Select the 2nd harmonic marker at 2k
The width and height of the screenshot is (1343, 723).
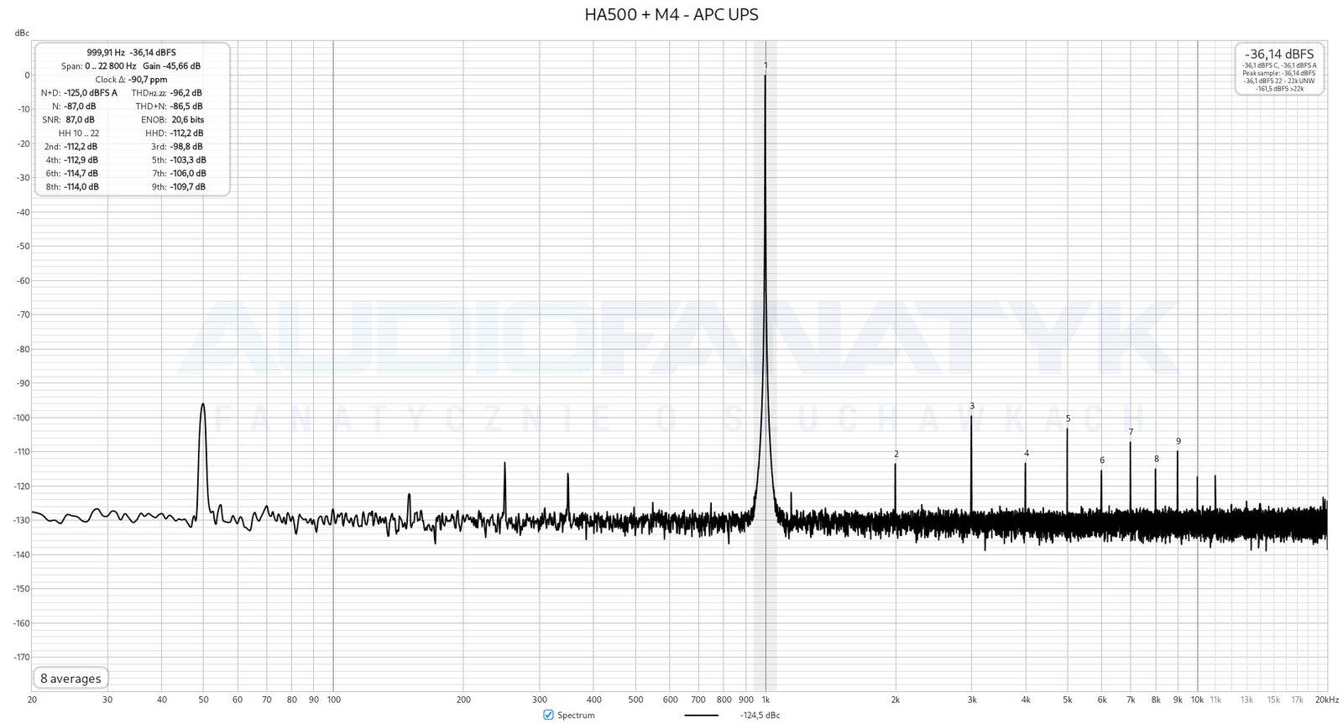(896, 455)
